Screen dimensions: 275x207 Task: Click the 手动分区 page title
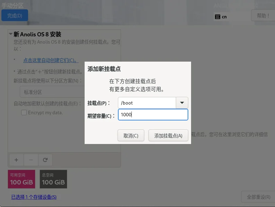click(12, 6)
